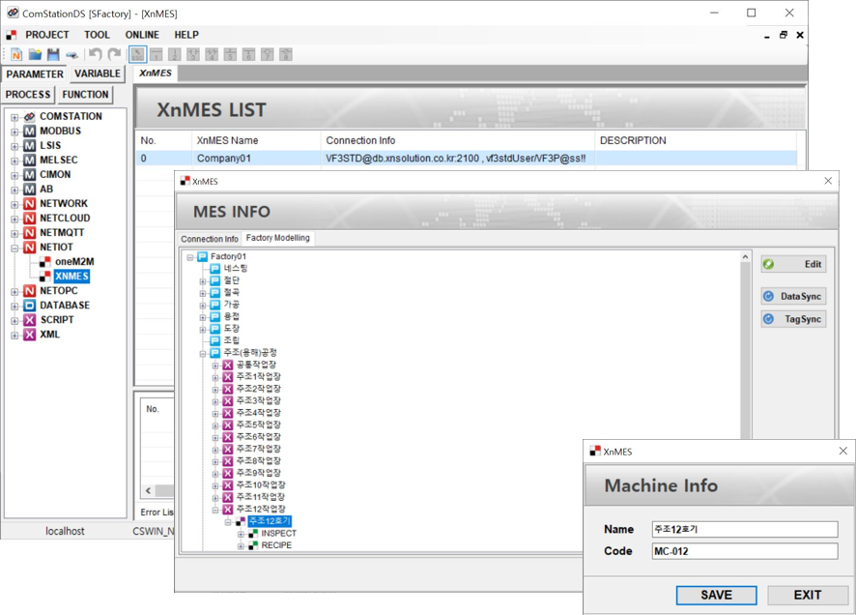Click the Undo arrow in toolbar
The width and height of the screenshot is (856, 615).
click(95, 55)
